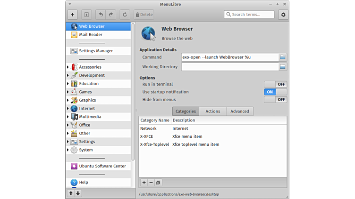
Task: Expand the Accessories category
Action: [x=68, y=67]
